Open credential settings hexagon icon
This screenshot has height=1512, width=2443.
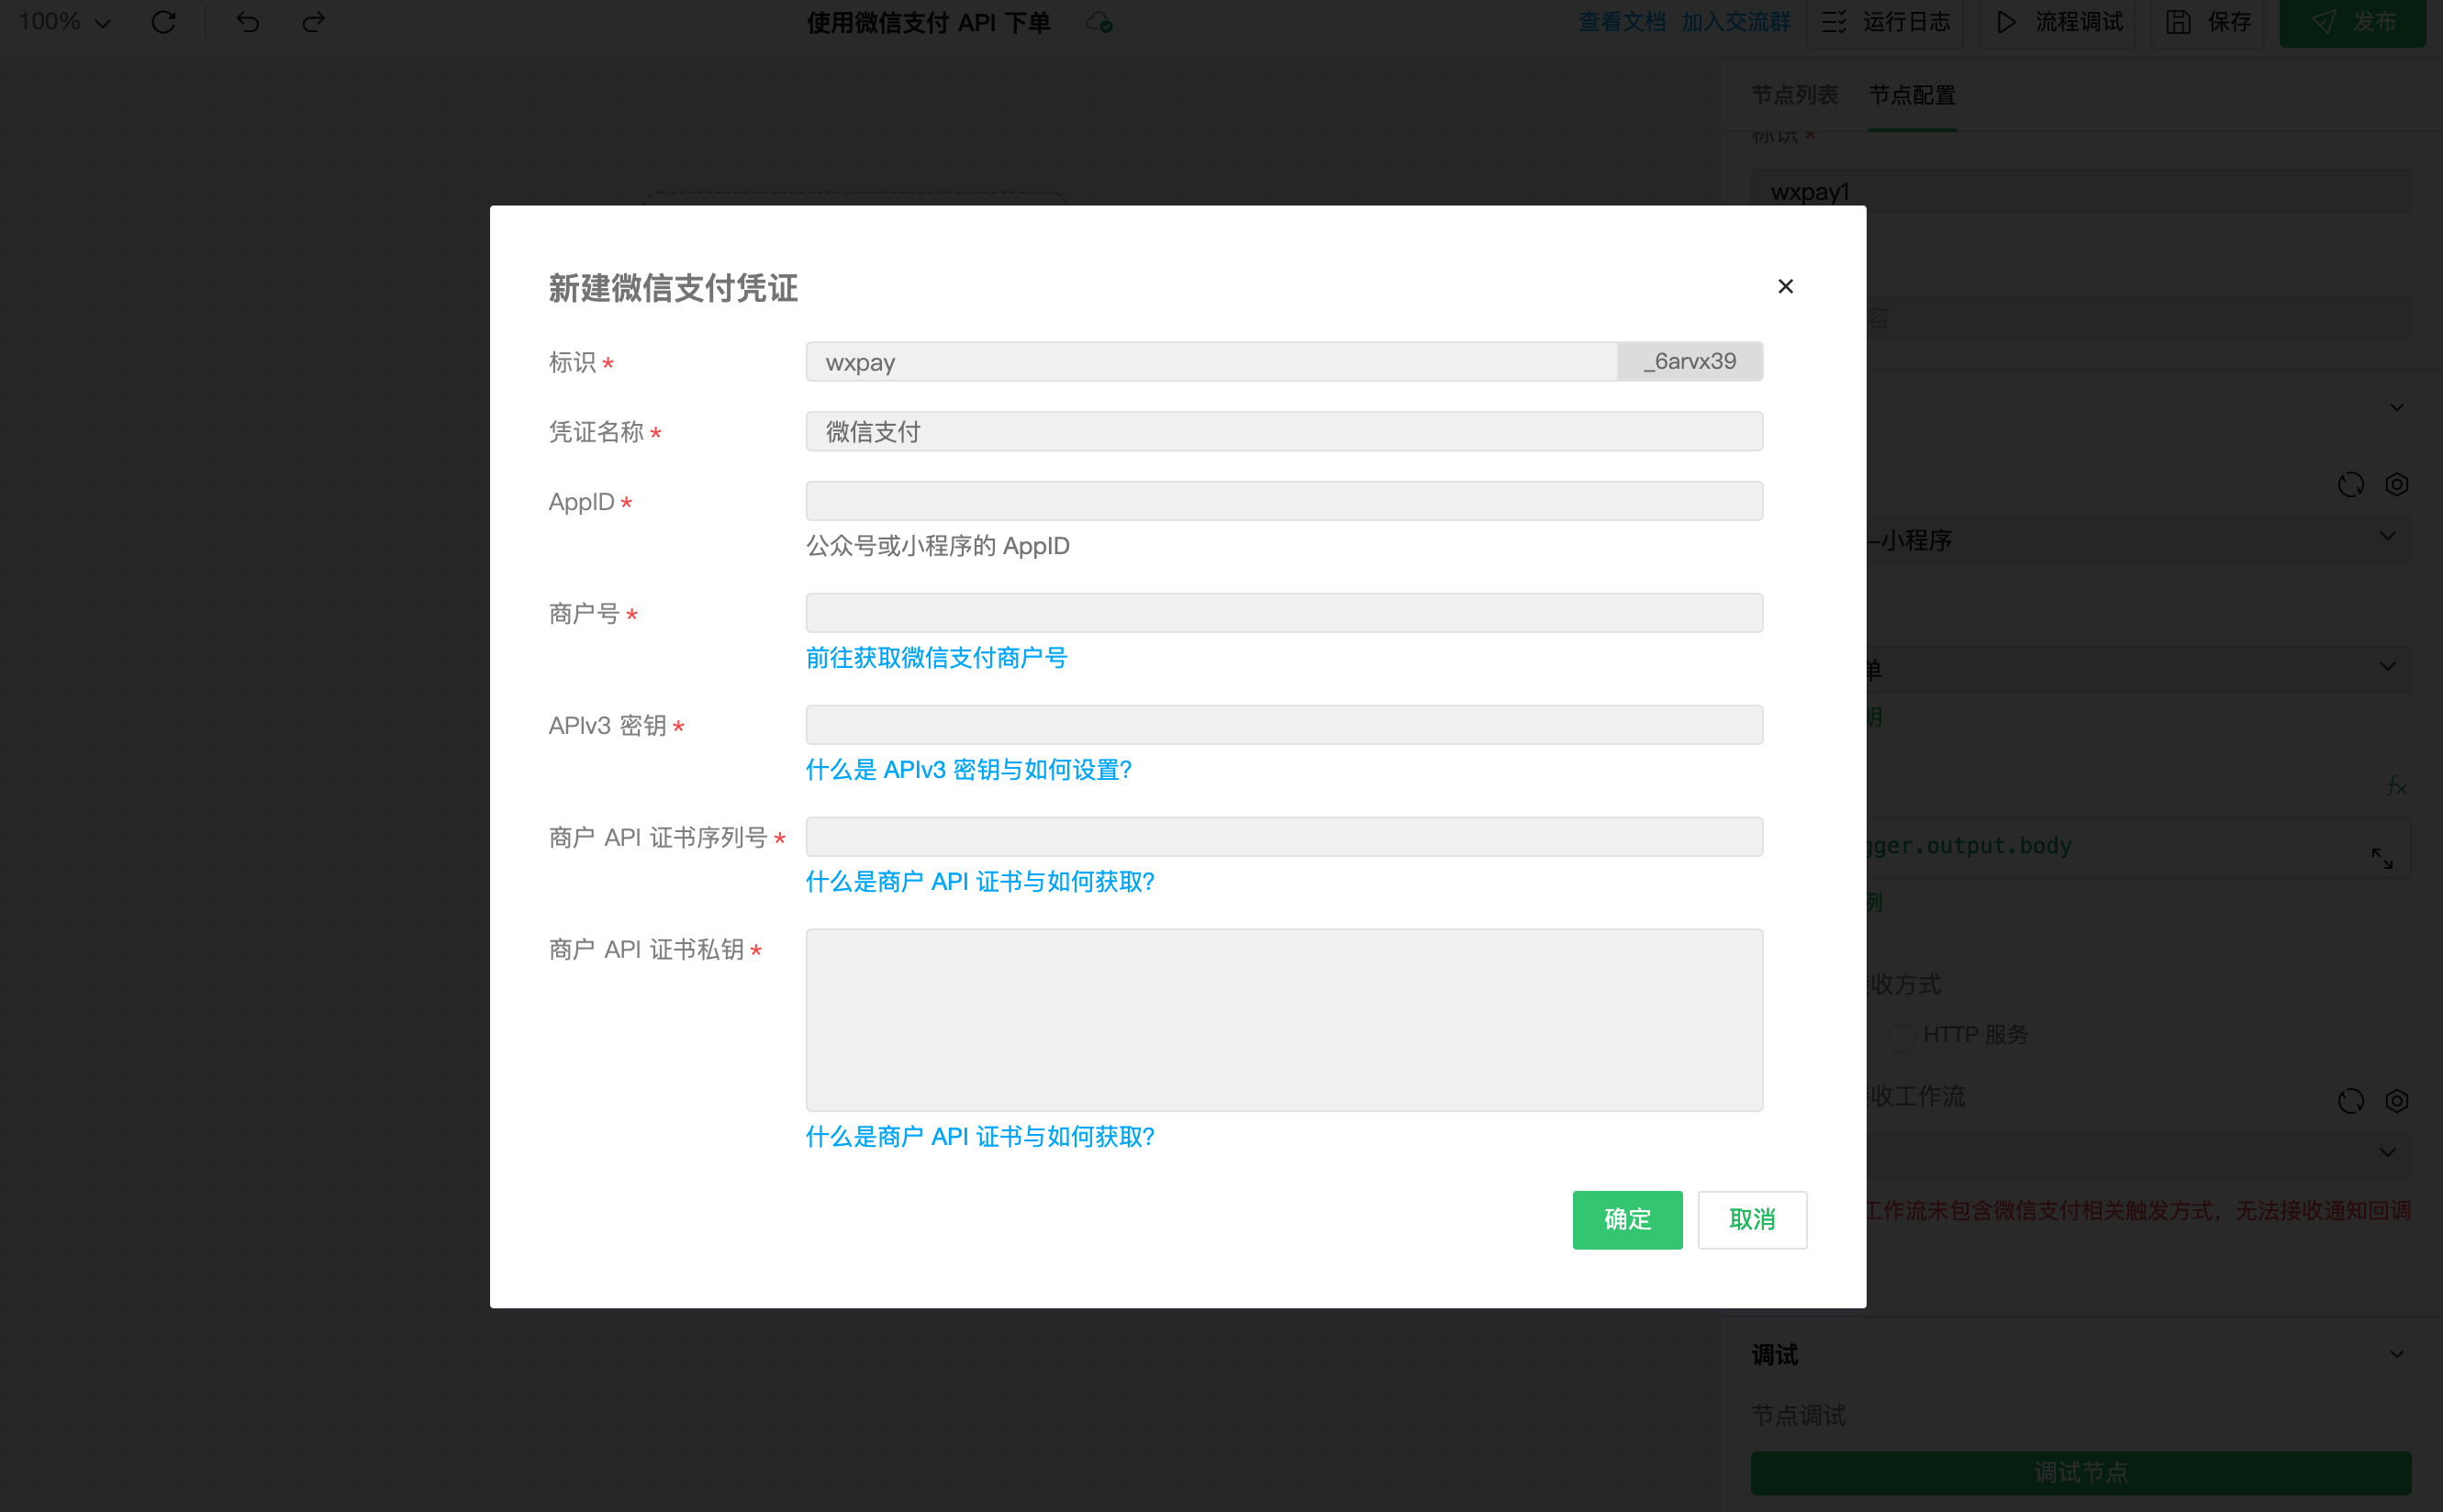(2397, 485)
